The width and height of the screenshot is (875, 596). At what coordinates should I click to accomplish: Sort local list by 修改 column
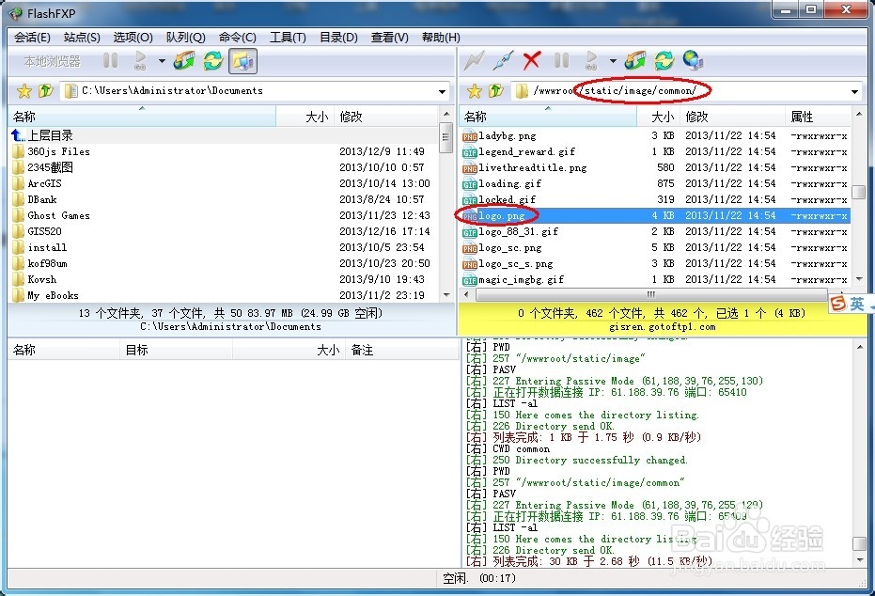[x=386, y=117]
